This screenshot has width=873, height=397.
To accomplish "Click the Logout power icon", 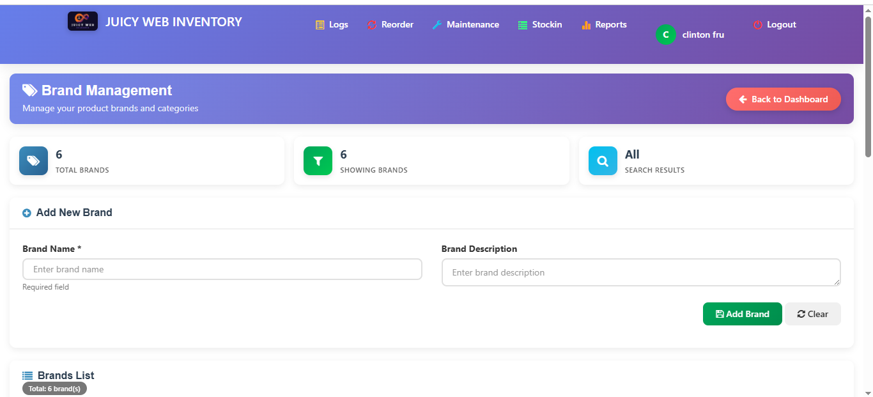I will click(757, 24).
